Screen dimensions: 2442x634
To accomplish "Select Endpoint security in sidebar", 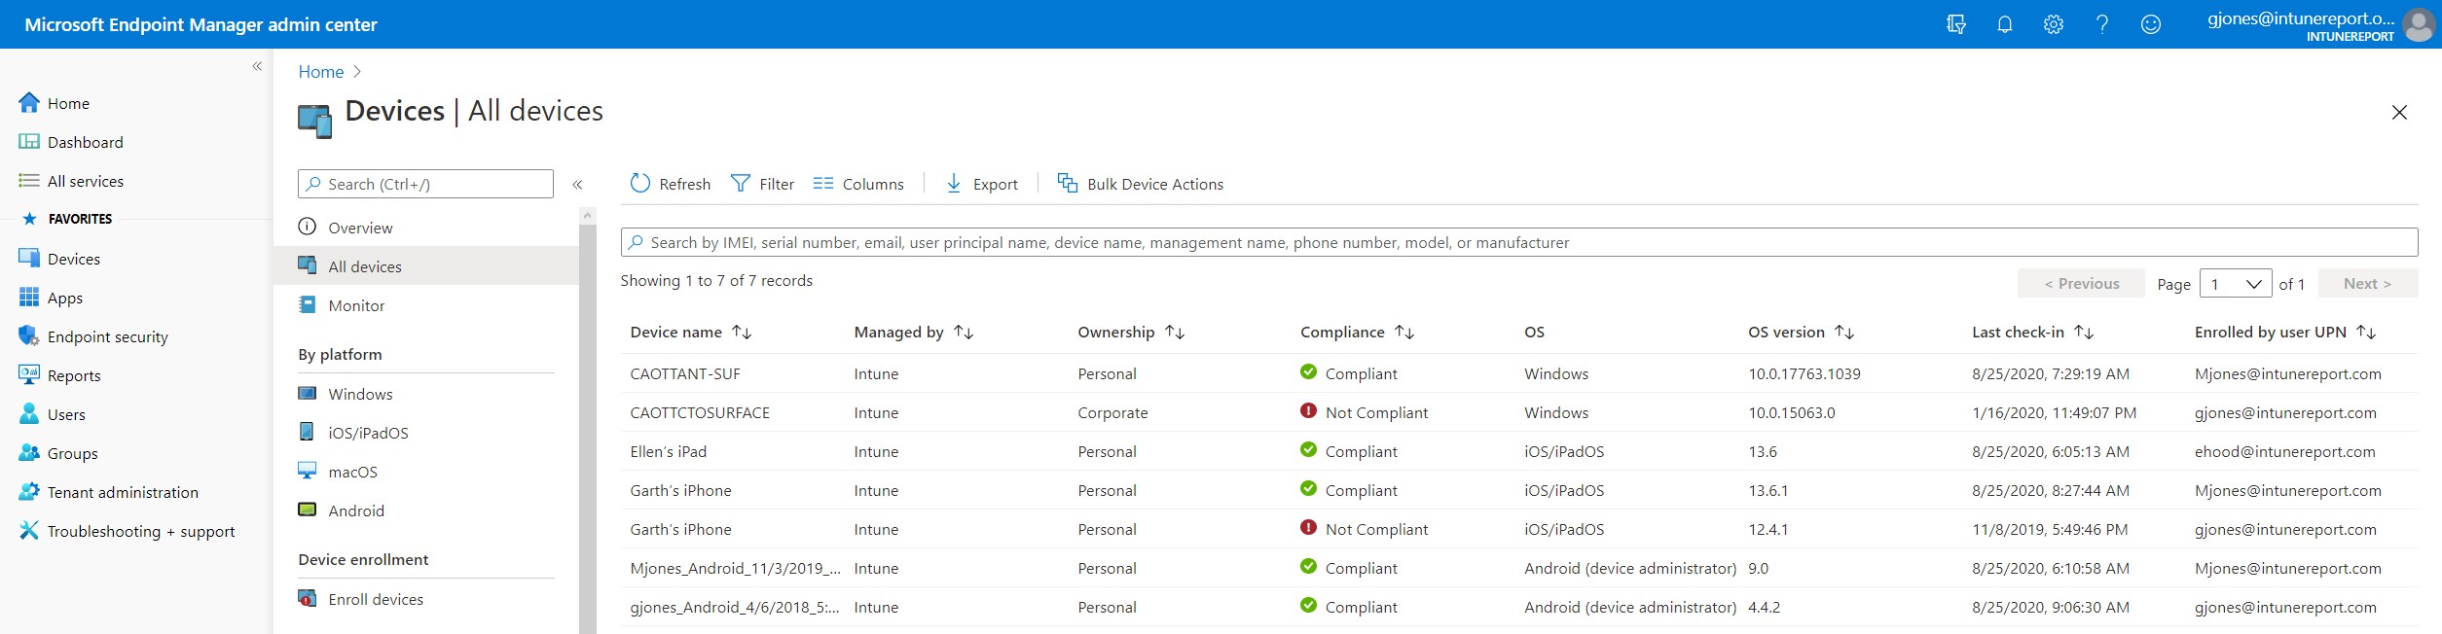I will [107, 337].
